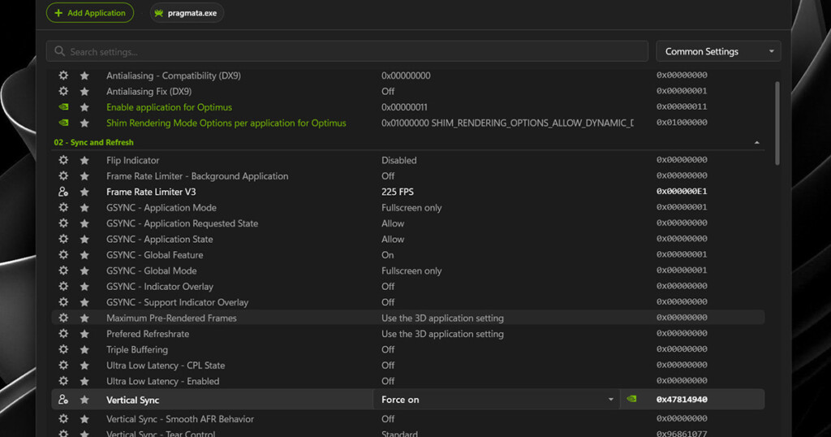831x437 pixels.
Task: Select the Shim Rendering Mode Options per application row
Action: pos(408,123)
